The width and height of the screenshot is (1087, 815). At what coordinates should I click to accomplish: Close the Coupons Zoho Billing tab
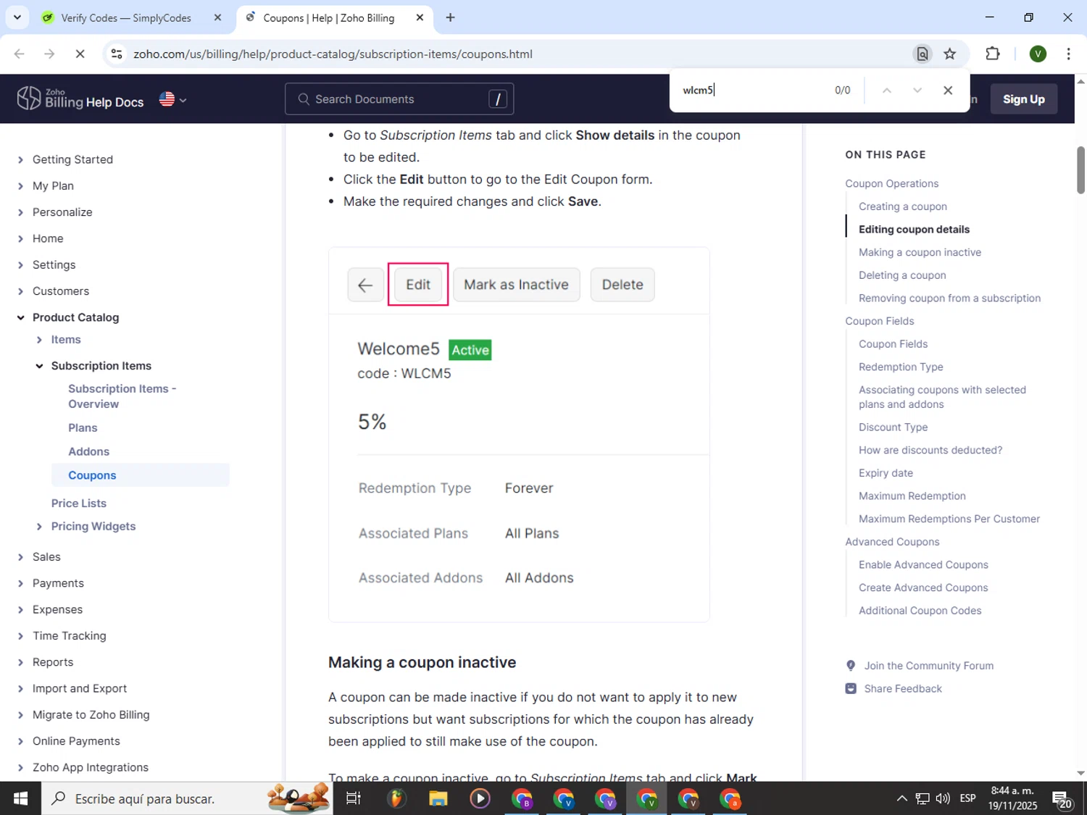[420, 18]
